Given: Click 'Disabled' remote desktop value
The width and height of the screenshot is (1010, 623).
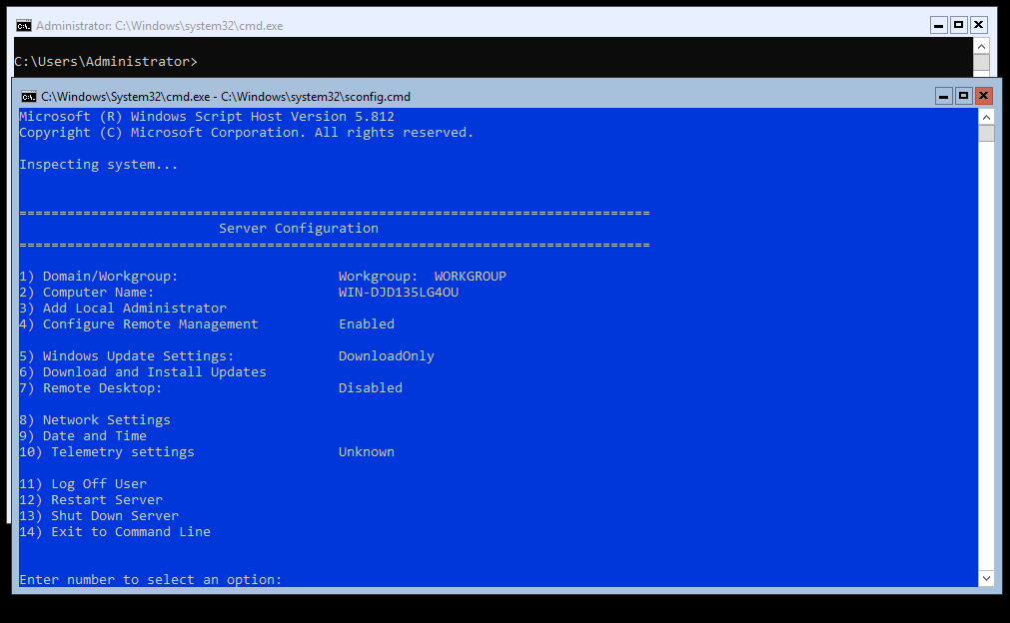Looking at the screenshot, I should point(371,388).
